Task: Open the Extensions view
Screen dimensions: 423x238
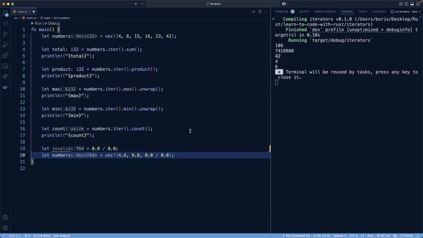Action: 5,56
